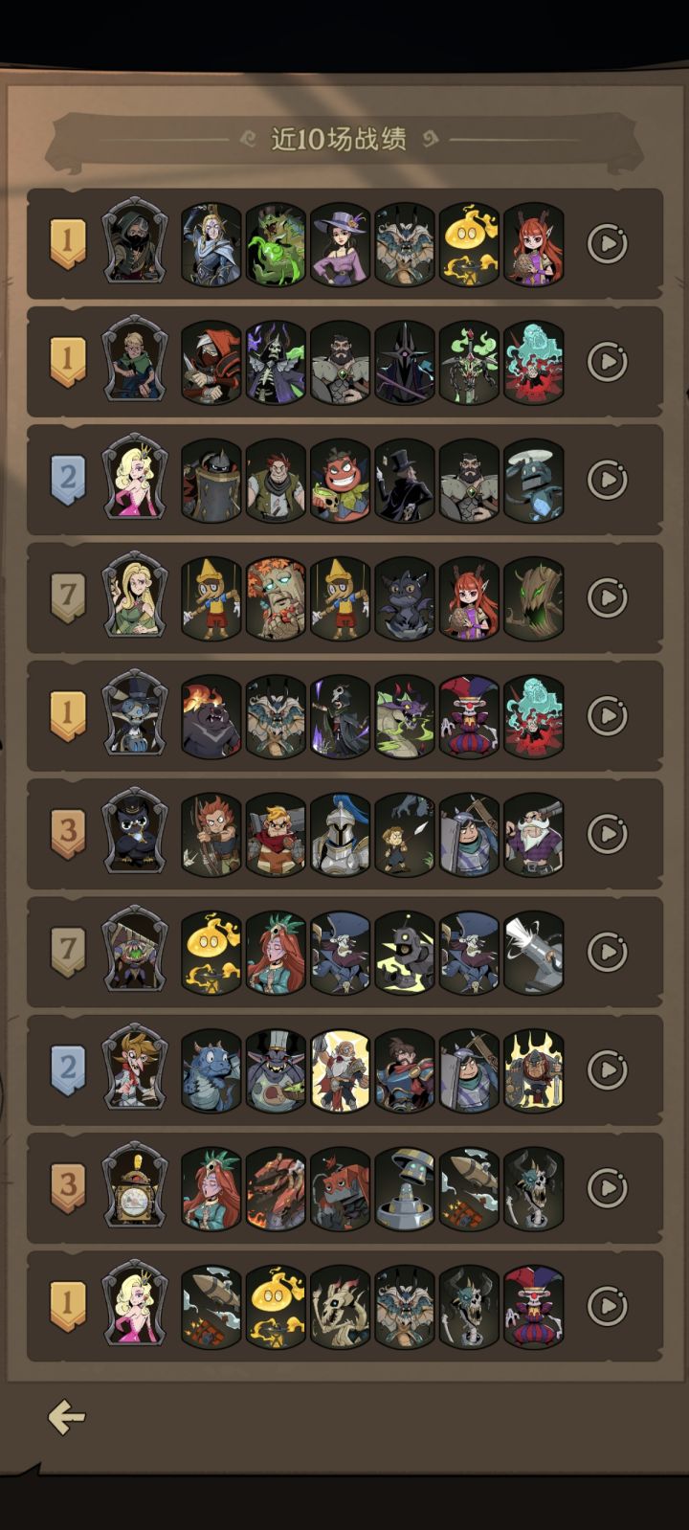This screenshot has height=1530, width=689.
Task: Click the blue dragon minion in the eighth row
Action: (x=211, y=1070)
